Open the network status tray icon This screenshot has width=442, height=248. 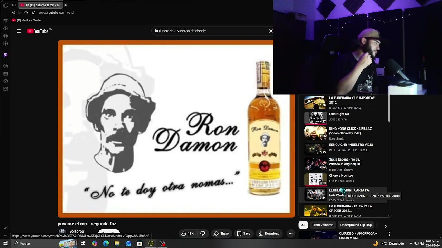[416, 244]
